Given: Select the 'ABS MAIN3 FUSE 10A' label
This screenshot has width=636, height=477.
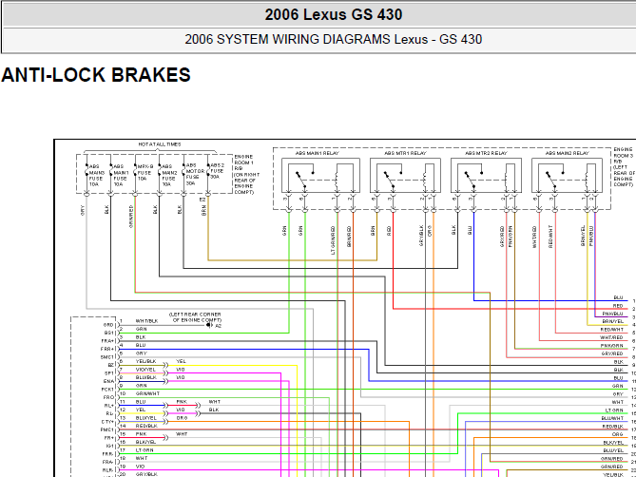Looking at the screenshot, I should 97,175.
